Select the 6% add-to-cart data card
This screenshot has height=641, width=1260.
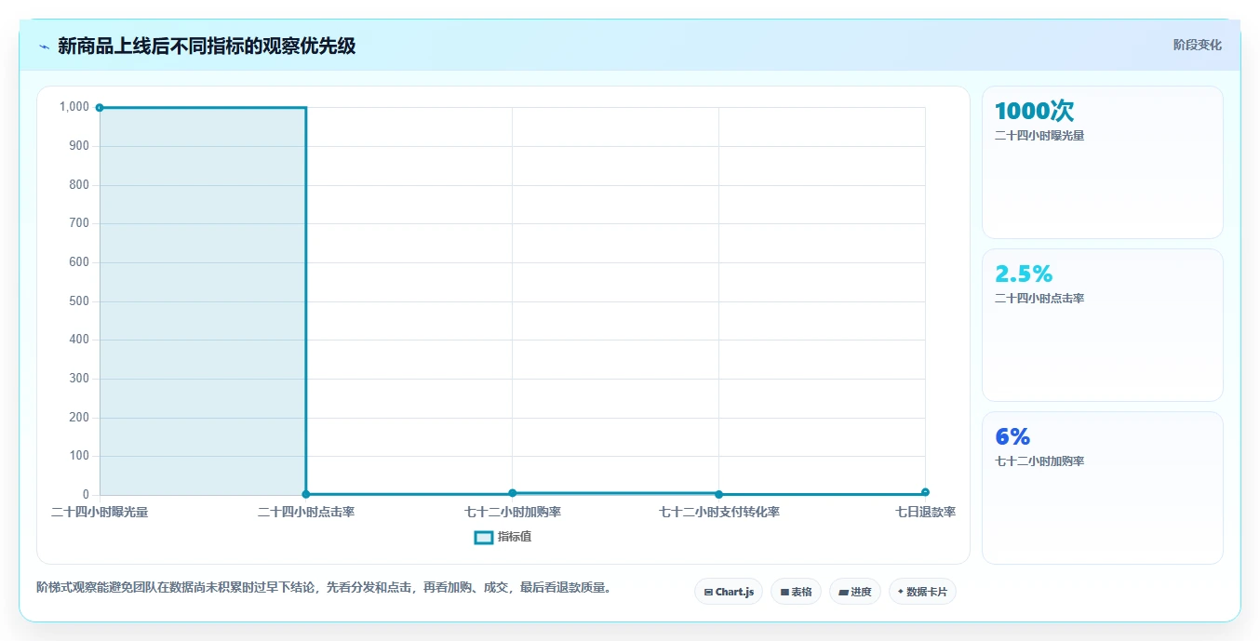(1102, 487)
